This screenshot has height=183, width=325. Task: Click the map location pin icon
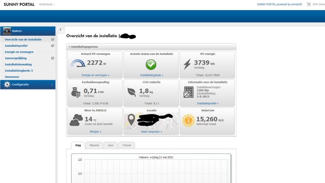point(131,120)
